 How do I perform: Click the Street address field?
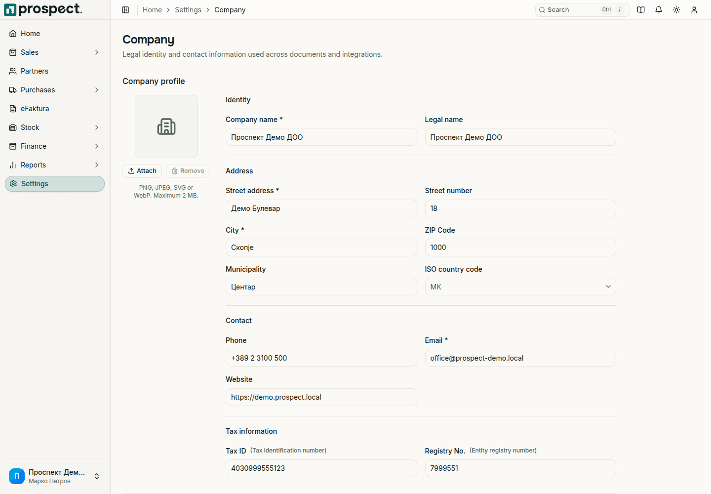click(x=321, y=208)
